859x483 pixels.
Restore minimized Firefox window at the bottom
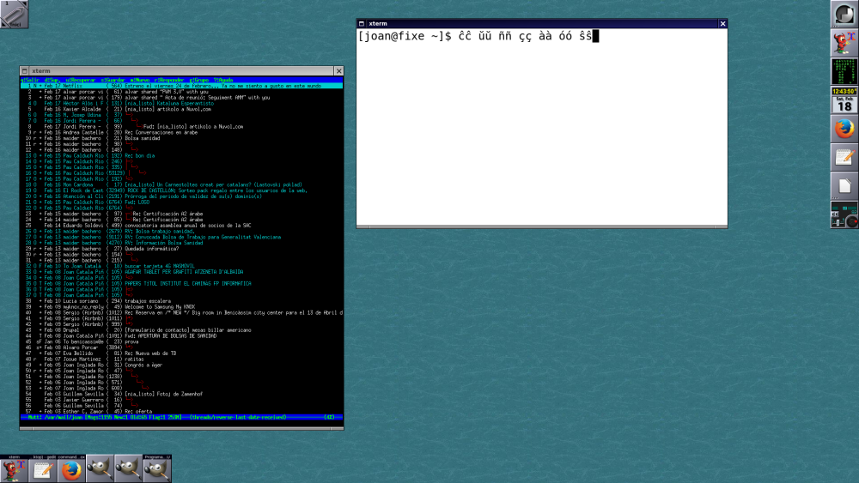pos(72,468)
